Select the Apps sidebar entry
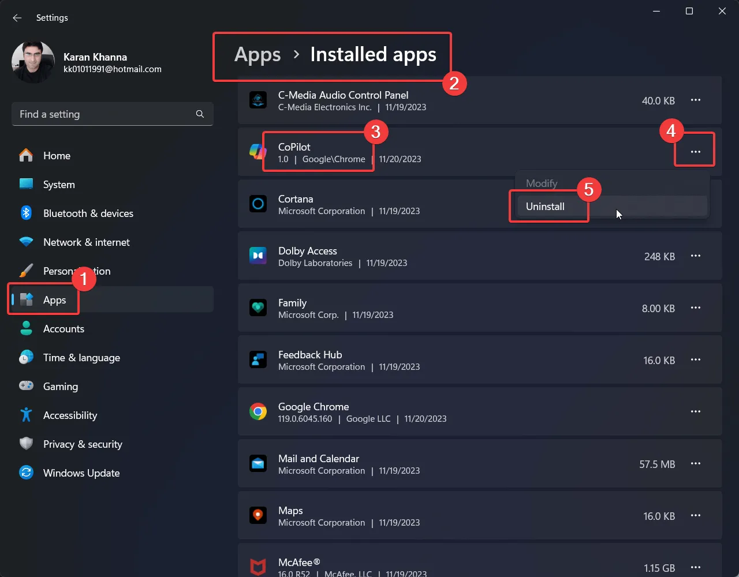This screenshot has width=739, height=577. [113, 300]
